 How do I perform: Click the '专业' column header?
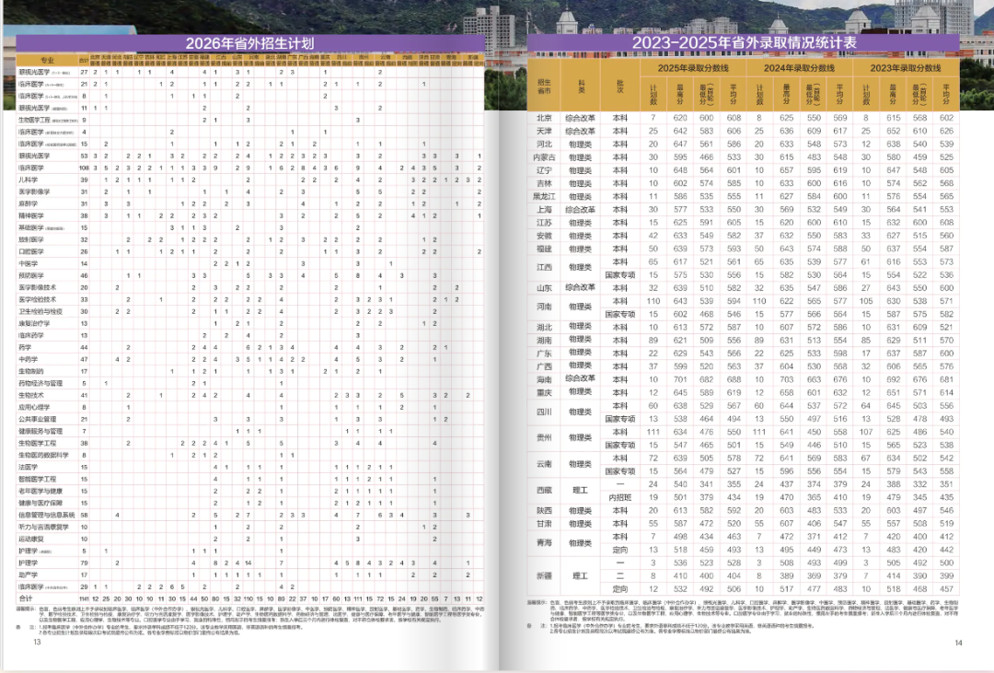(x=47, y=60)
